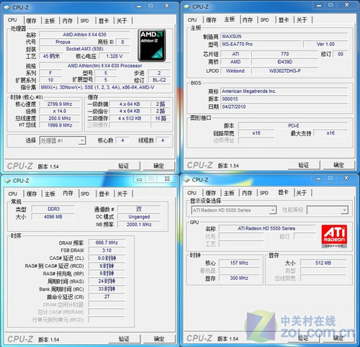360x347 pixels.
Task: Click the code name value Propus
Action: (x=63, y=42)
